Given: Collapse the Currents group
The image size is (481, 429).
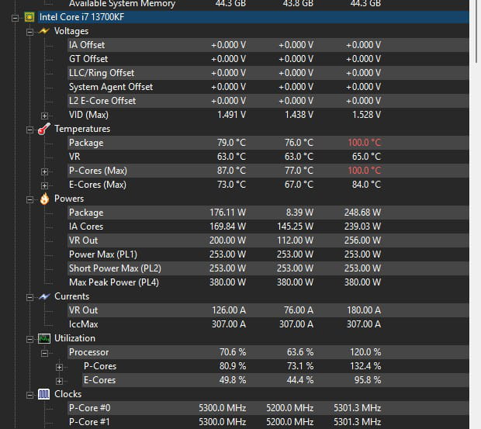Looking at the screenshot, I should pyautogui.click(x=29, y=297).
